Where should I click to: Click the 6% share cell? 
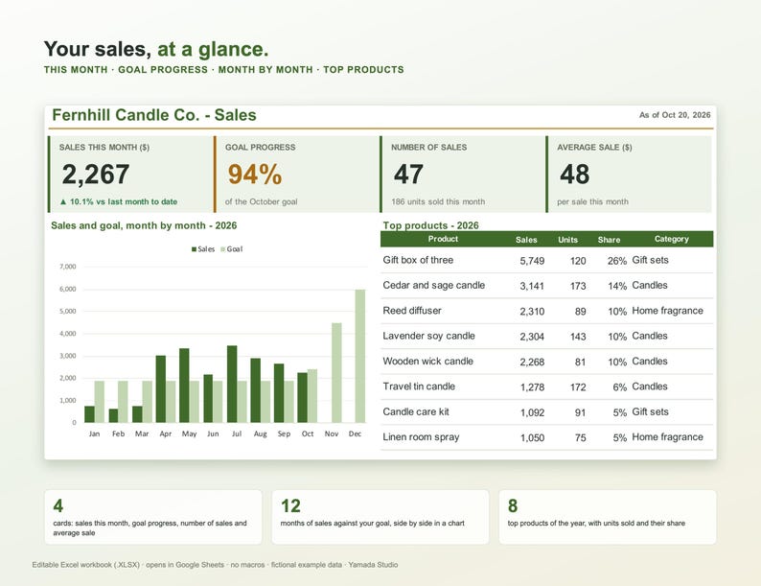[x=620, y=387]
